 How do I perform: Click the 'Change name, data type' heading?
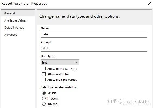click(79, 16)
